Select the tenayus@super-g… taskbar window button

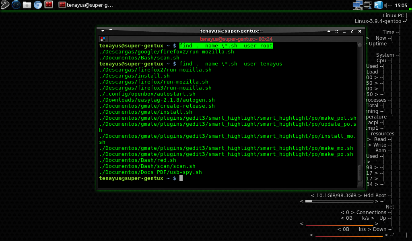[x=86, y=5]
